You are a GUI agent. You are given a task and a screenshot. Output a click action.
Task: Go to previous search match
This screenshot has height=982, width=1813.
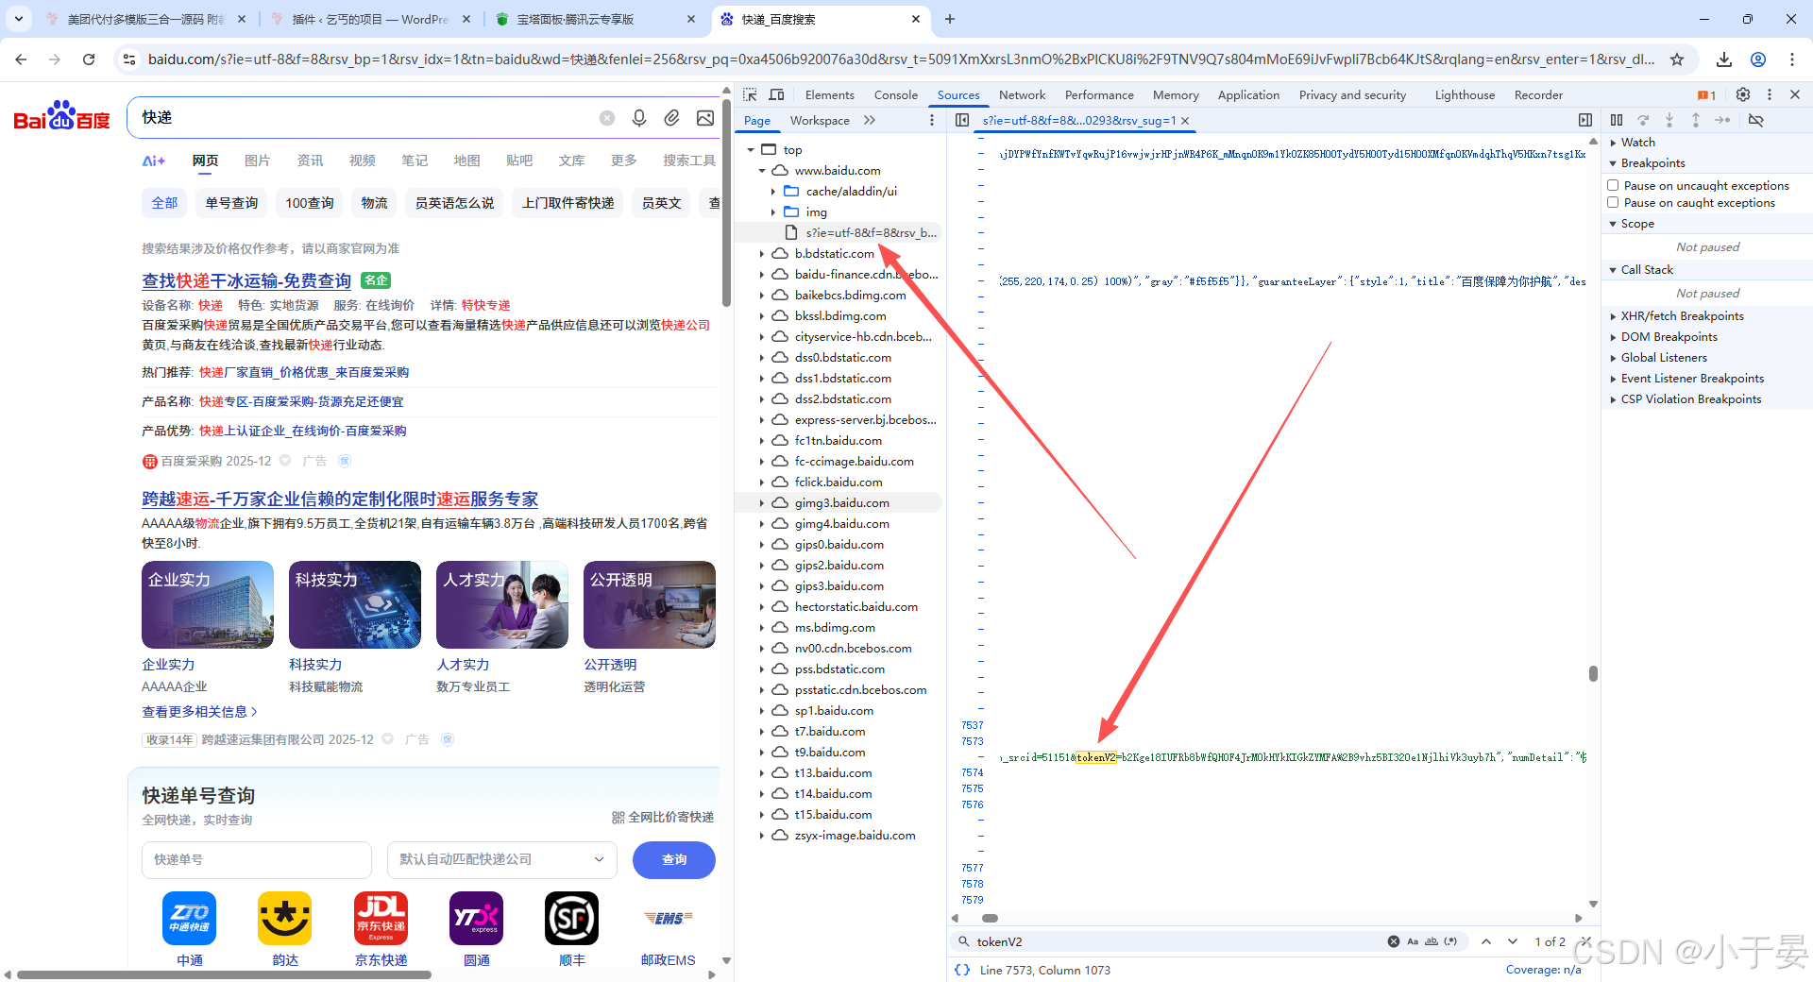tap(1486, 941)
